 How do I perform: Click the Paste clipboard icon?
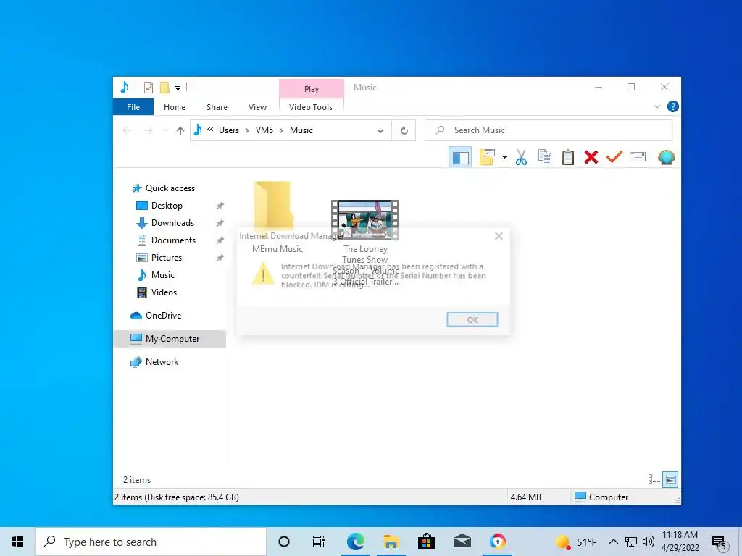coord(568,157)
